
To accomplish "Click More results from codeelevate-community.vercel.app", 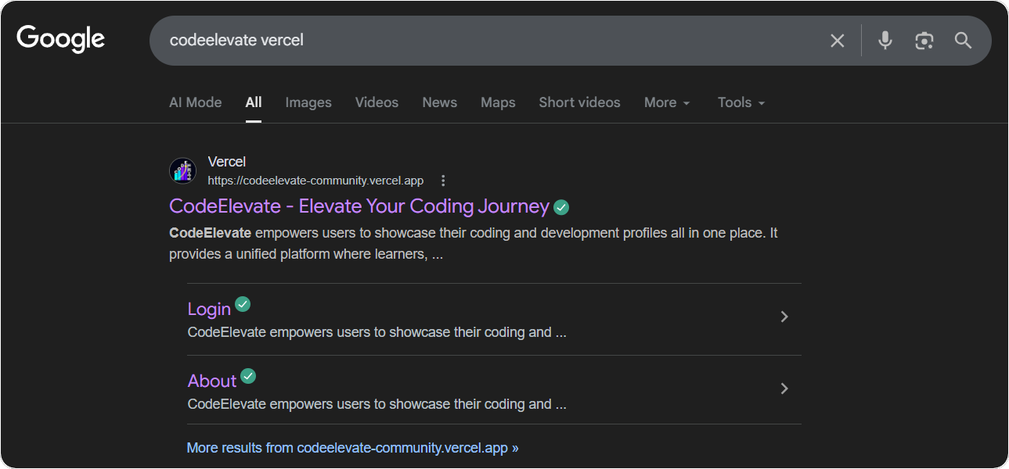I will tap(352, 448).
